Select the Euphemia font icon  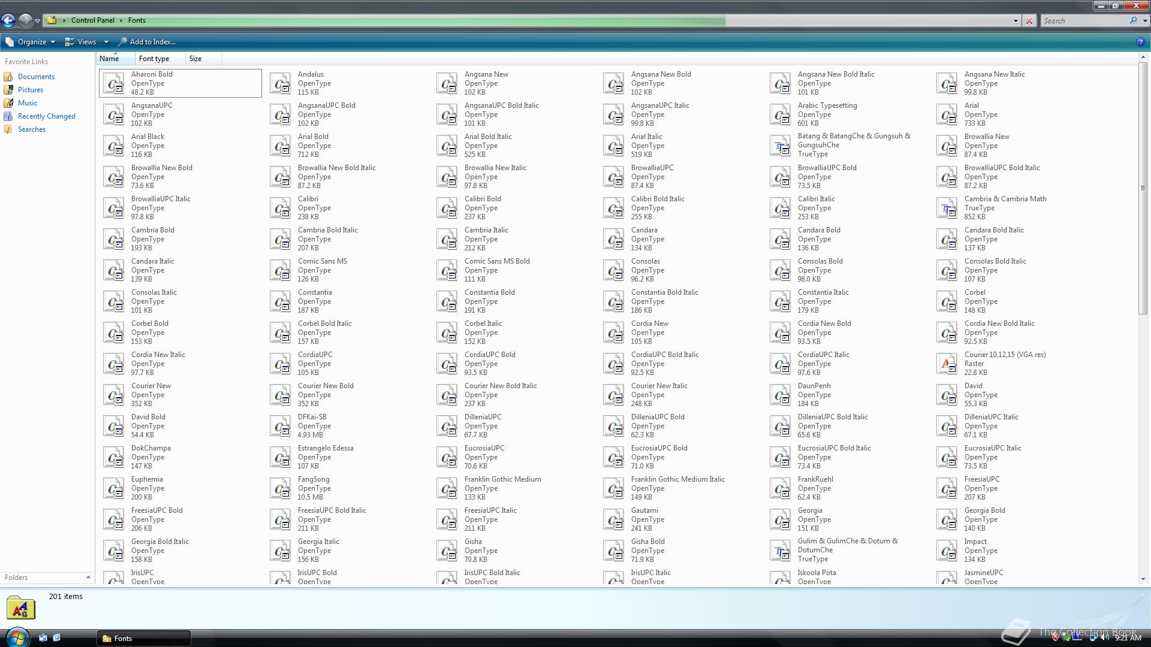[x=114, y=488]
